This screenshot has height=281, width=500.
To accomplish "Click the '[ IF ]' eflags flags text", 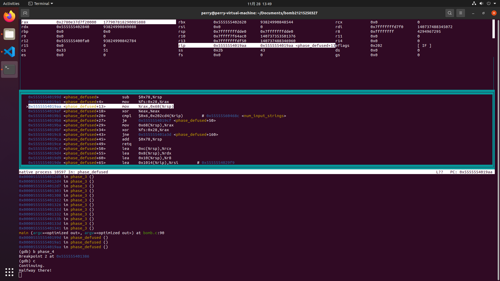I will [x=424, y=46].
